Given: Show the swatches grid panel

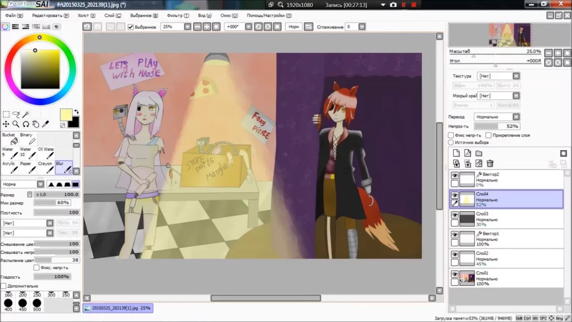Looking at the screenshot, I should 46,27.
